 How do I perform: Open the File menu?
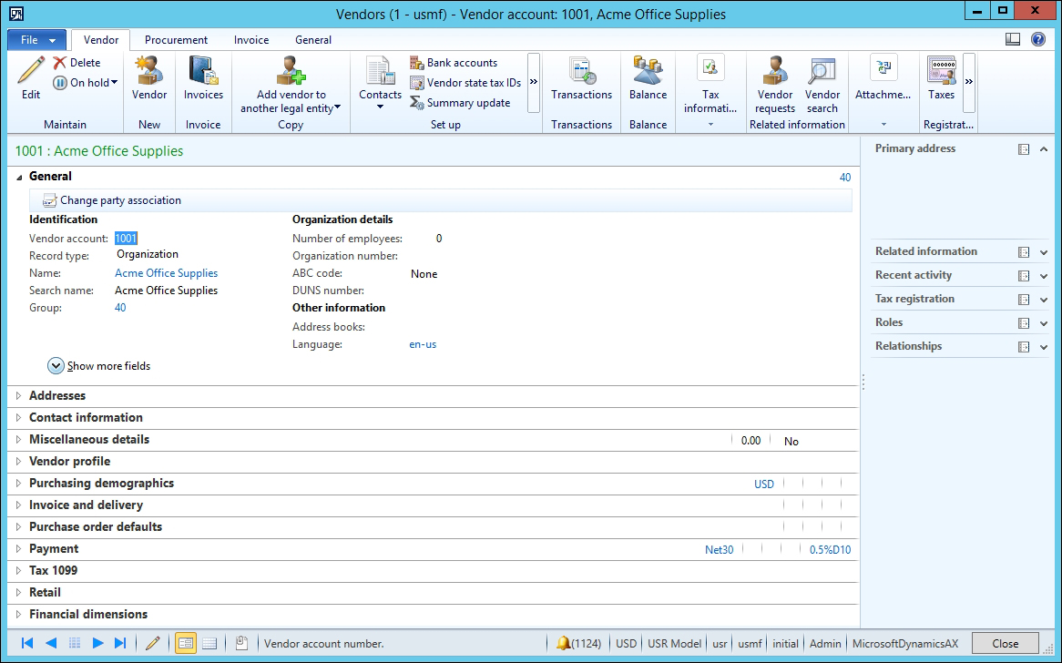coord(36,40)
